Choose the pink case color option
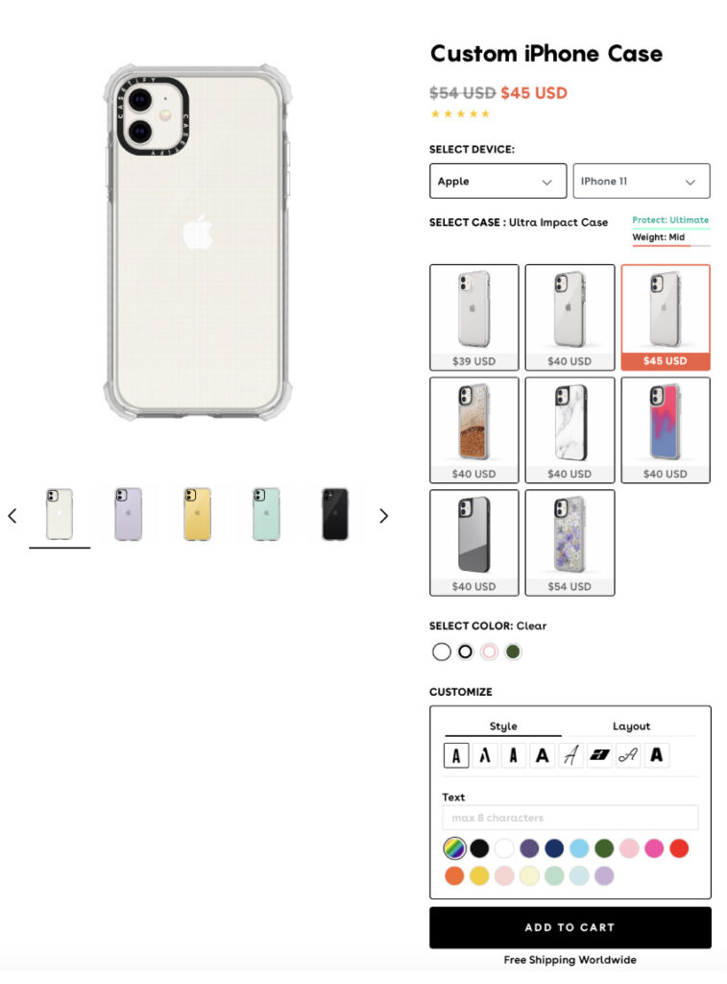Image resolution: width=727 pixels, height=984 pixels. coord(489,652)
